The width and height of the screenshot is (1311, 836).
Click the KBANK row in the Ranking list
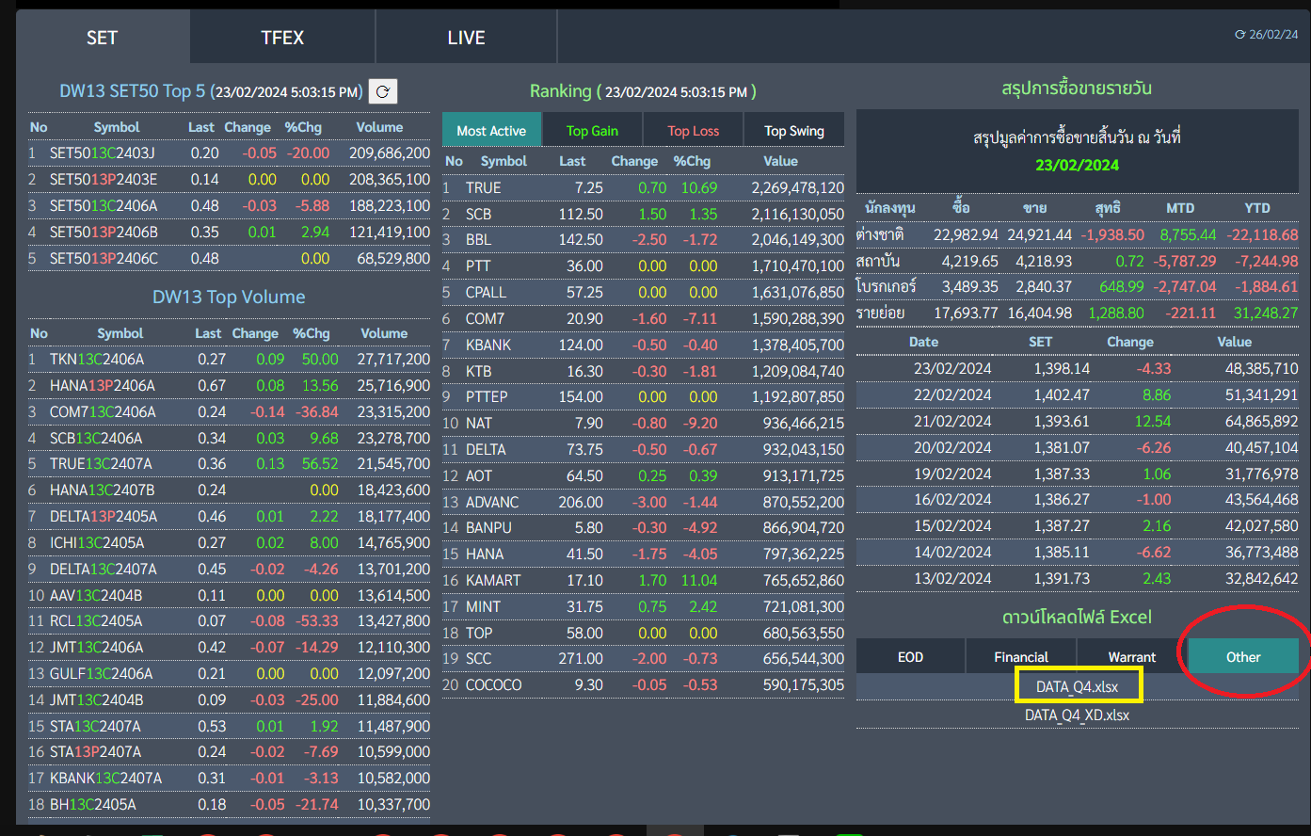point(488,346)
